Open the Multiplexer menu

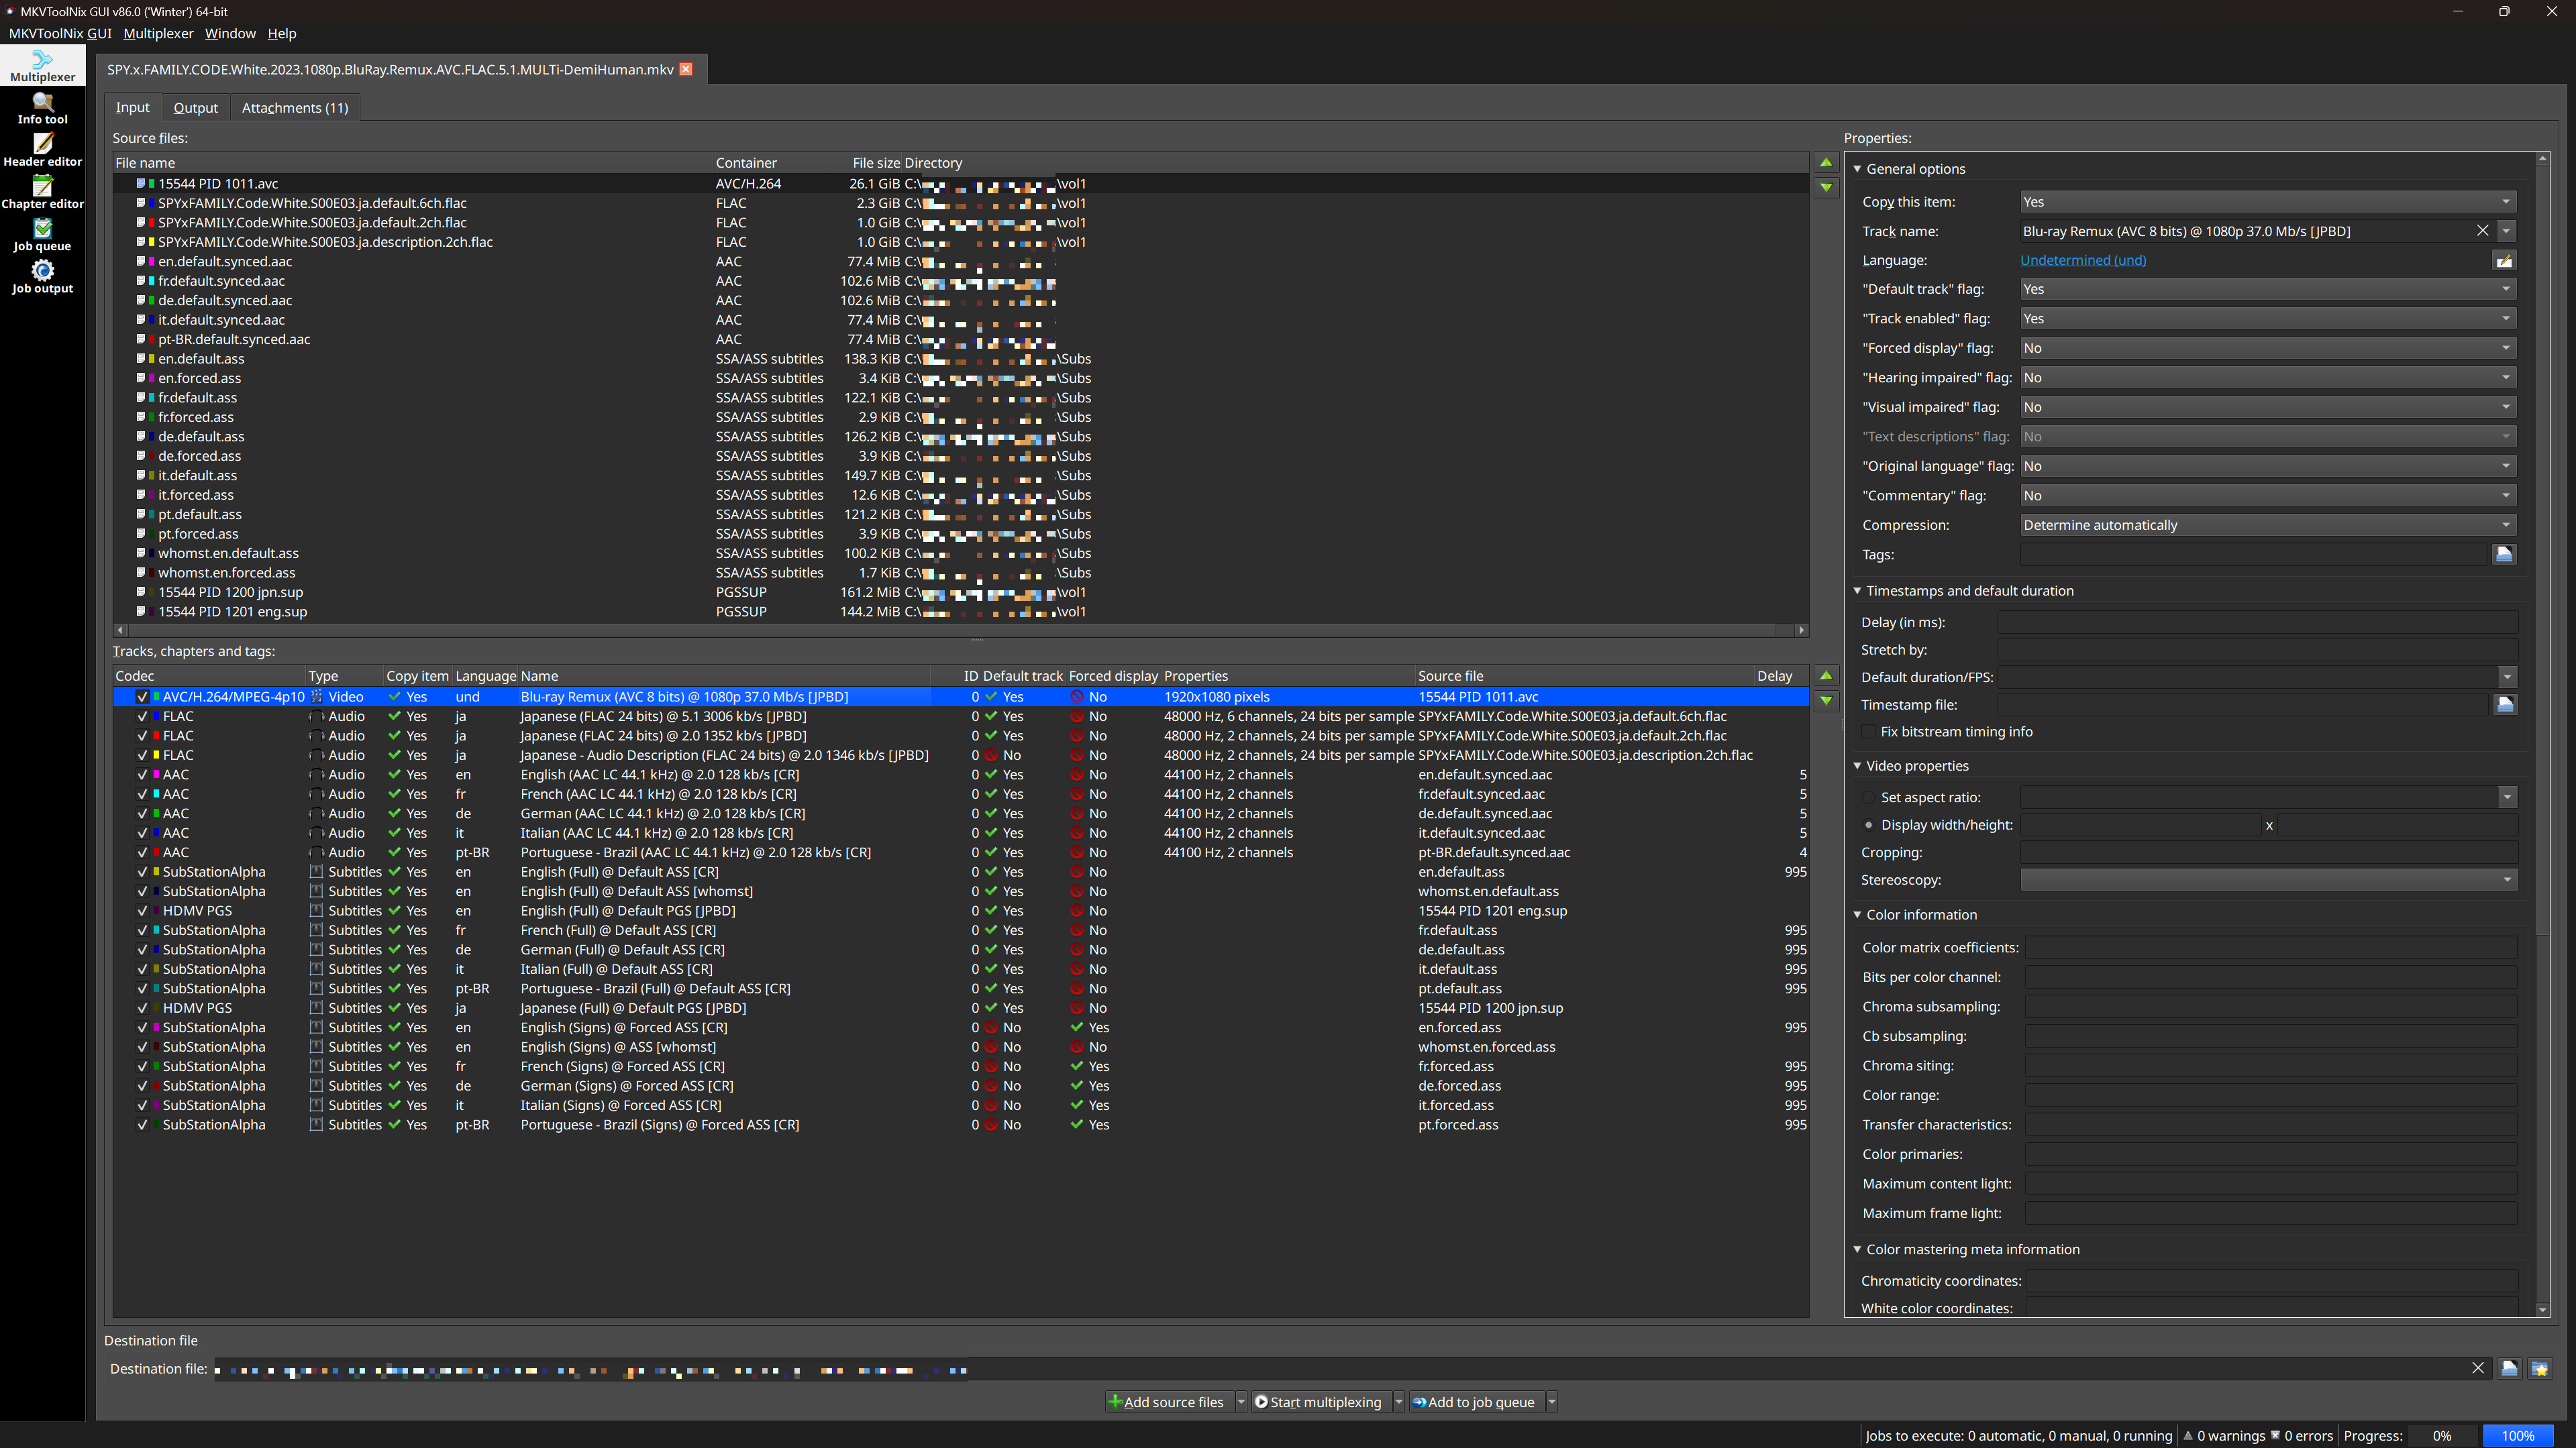[158, 33]
